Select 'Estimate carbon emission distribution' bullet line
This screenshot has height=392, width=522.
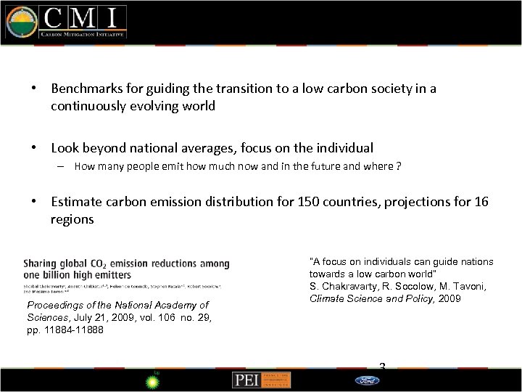click(x=270, y=202)
